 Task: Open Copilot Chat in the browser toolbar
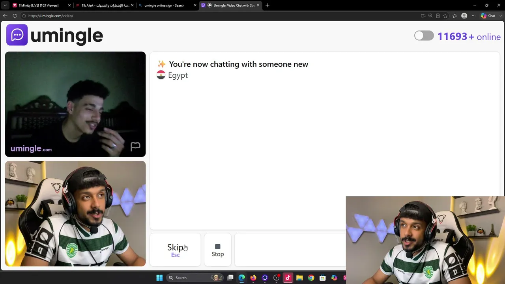click(x=488, y=16)
